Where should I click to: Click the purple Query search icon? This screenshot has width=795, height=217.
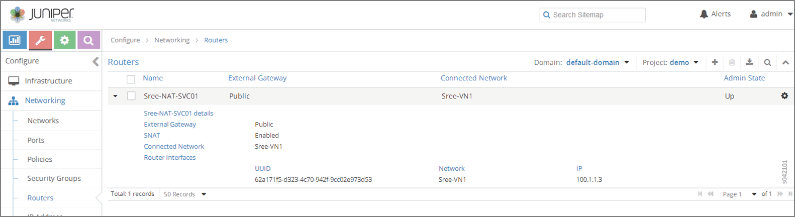(88, 40)
